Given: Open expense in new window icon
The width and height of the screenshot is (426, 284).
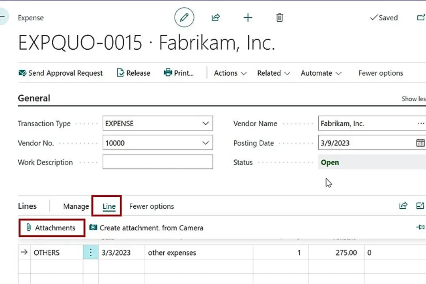Looking at the screenshot, I should click(x=421, y=18).
